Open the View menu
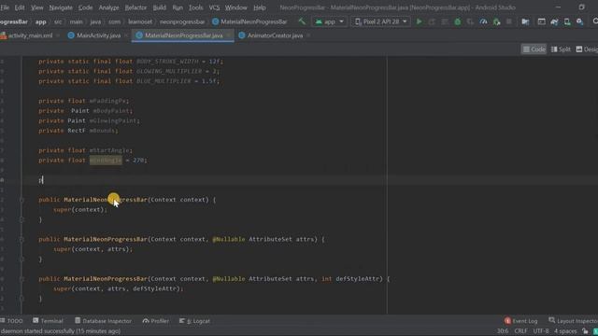 pos(37,7)
